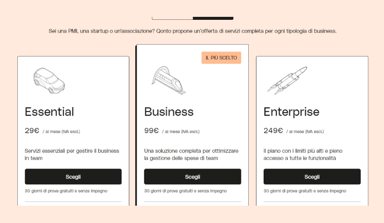This screenshot has height=223, width=384.
Task: Click the rocket icon on the Enterprise plan
Action: point(287,80)
